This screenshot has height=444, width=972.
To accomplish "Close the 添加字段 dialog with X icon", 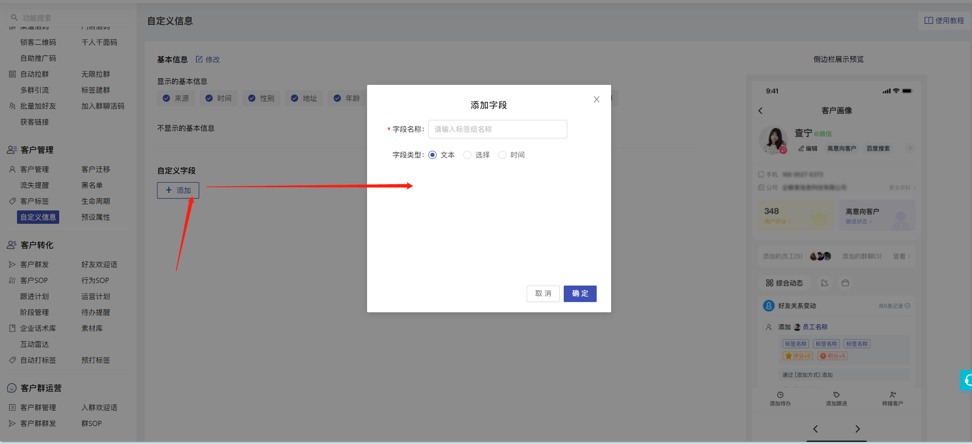I will tap(596, 99).
